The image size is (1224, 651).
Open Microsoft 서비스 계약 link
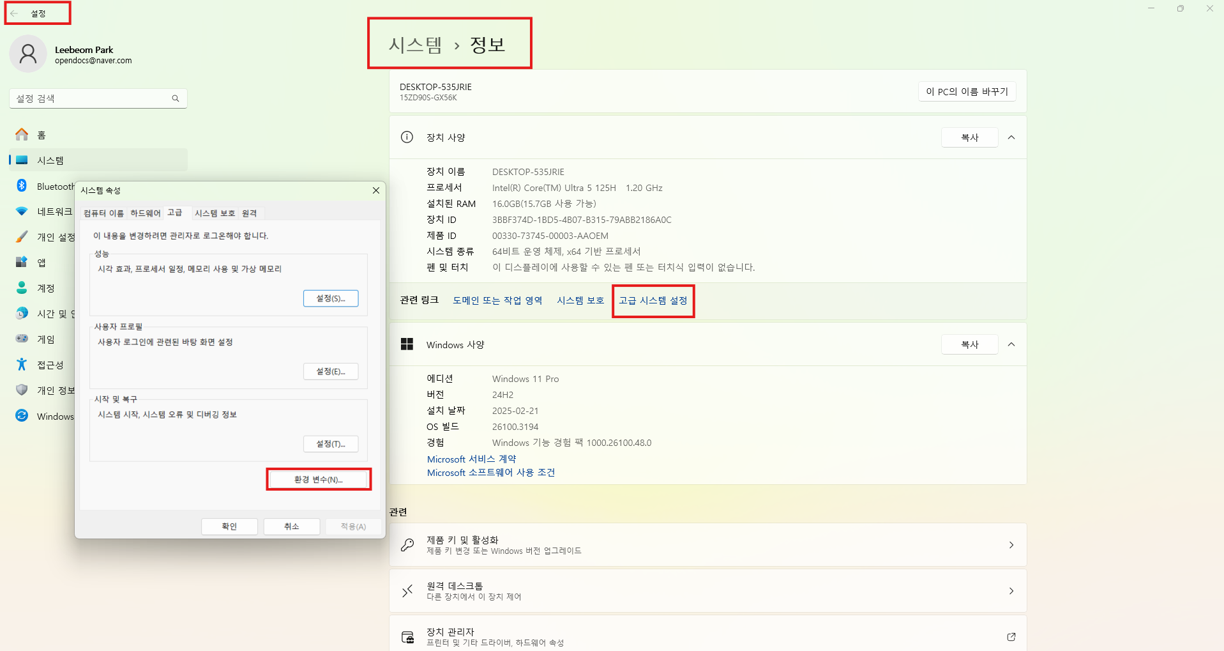coord(472,459)
